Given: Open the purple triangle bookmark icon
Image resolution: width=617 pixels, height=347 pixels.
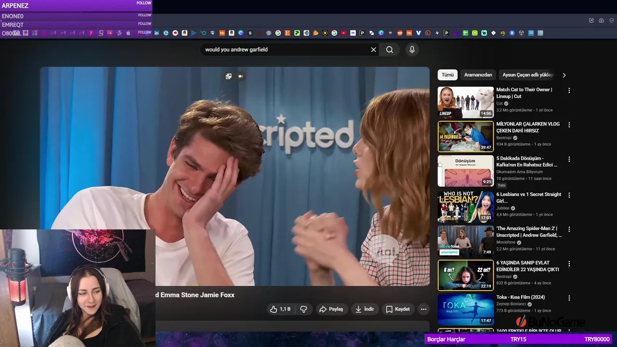Looking at the screenshot, I should [x=456, y=33].
